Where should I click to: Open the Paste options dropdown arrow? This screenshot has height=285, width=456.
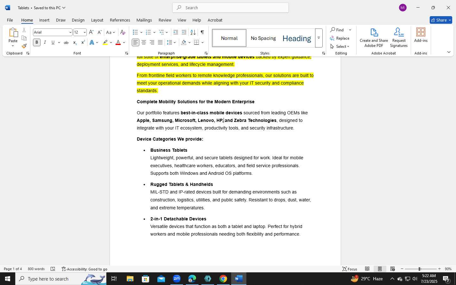tap(13, 46)
